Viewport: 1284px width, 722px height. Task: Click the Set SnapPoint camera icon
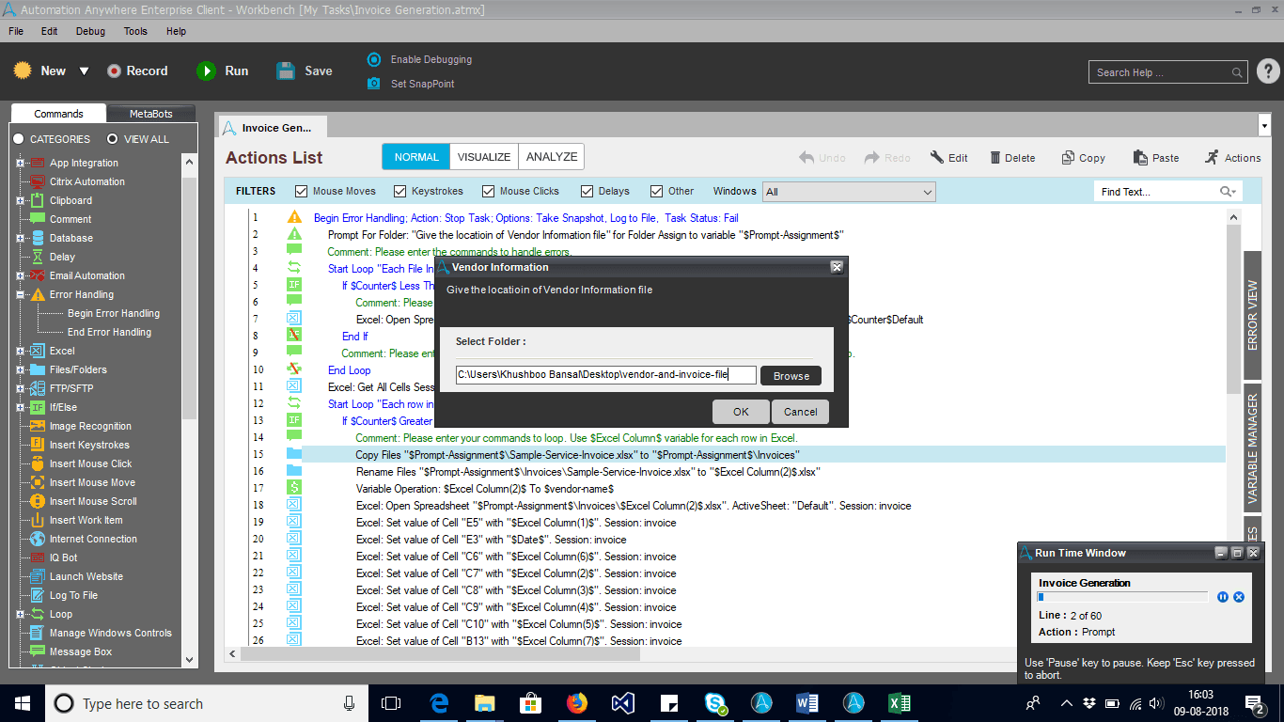(x=374, y=84)
